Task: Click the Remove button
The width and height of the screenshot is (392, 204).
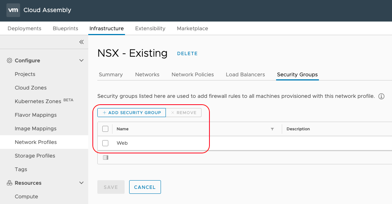Action: point(184,113)
